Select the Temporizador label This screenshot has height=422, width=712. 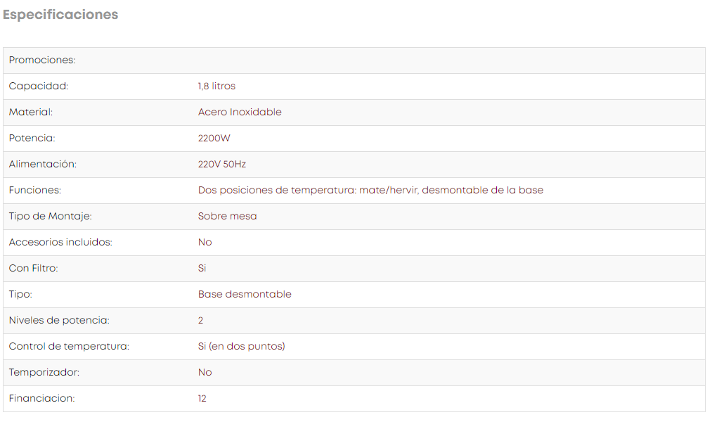point(44,373)
